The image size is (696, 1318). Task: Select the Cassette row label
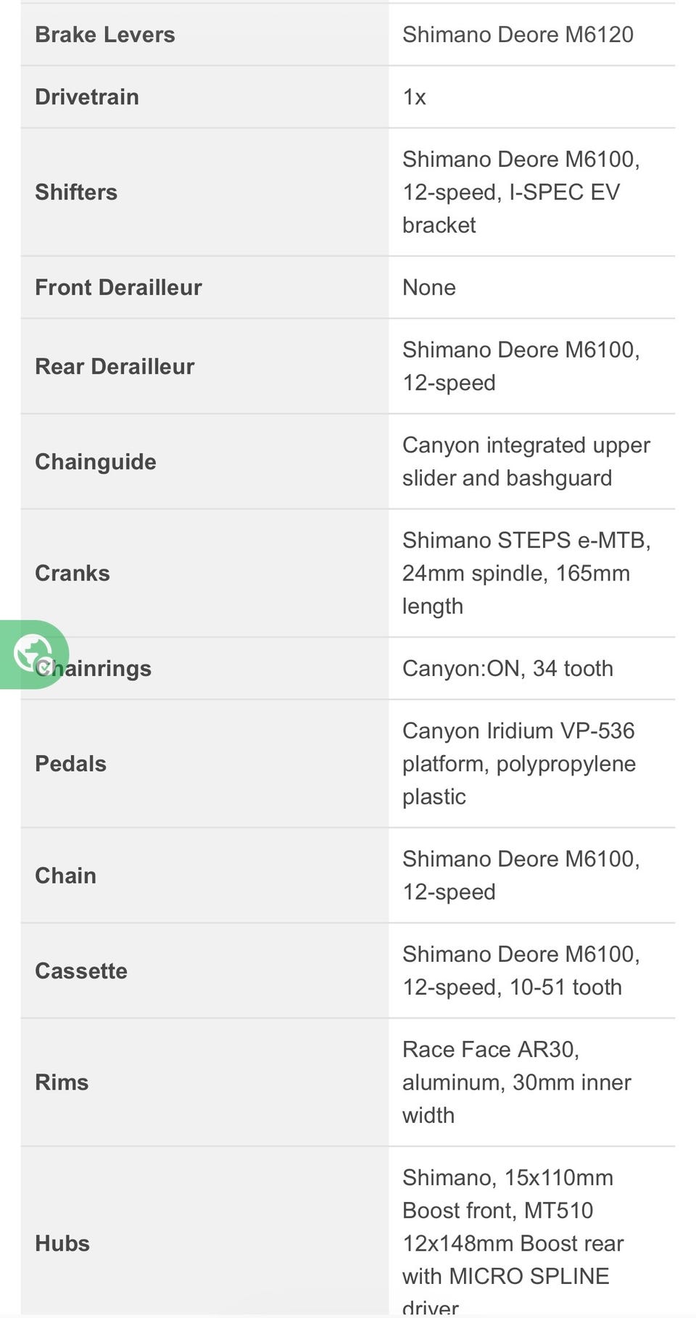tap(81, 971)
